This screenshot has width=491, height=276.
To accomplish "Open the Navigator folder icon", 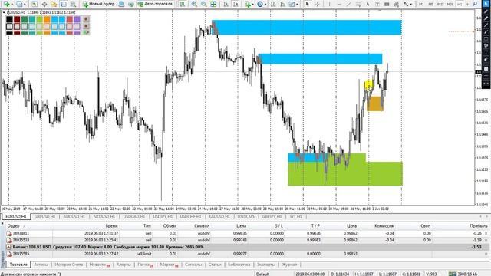I will [54, 4].
